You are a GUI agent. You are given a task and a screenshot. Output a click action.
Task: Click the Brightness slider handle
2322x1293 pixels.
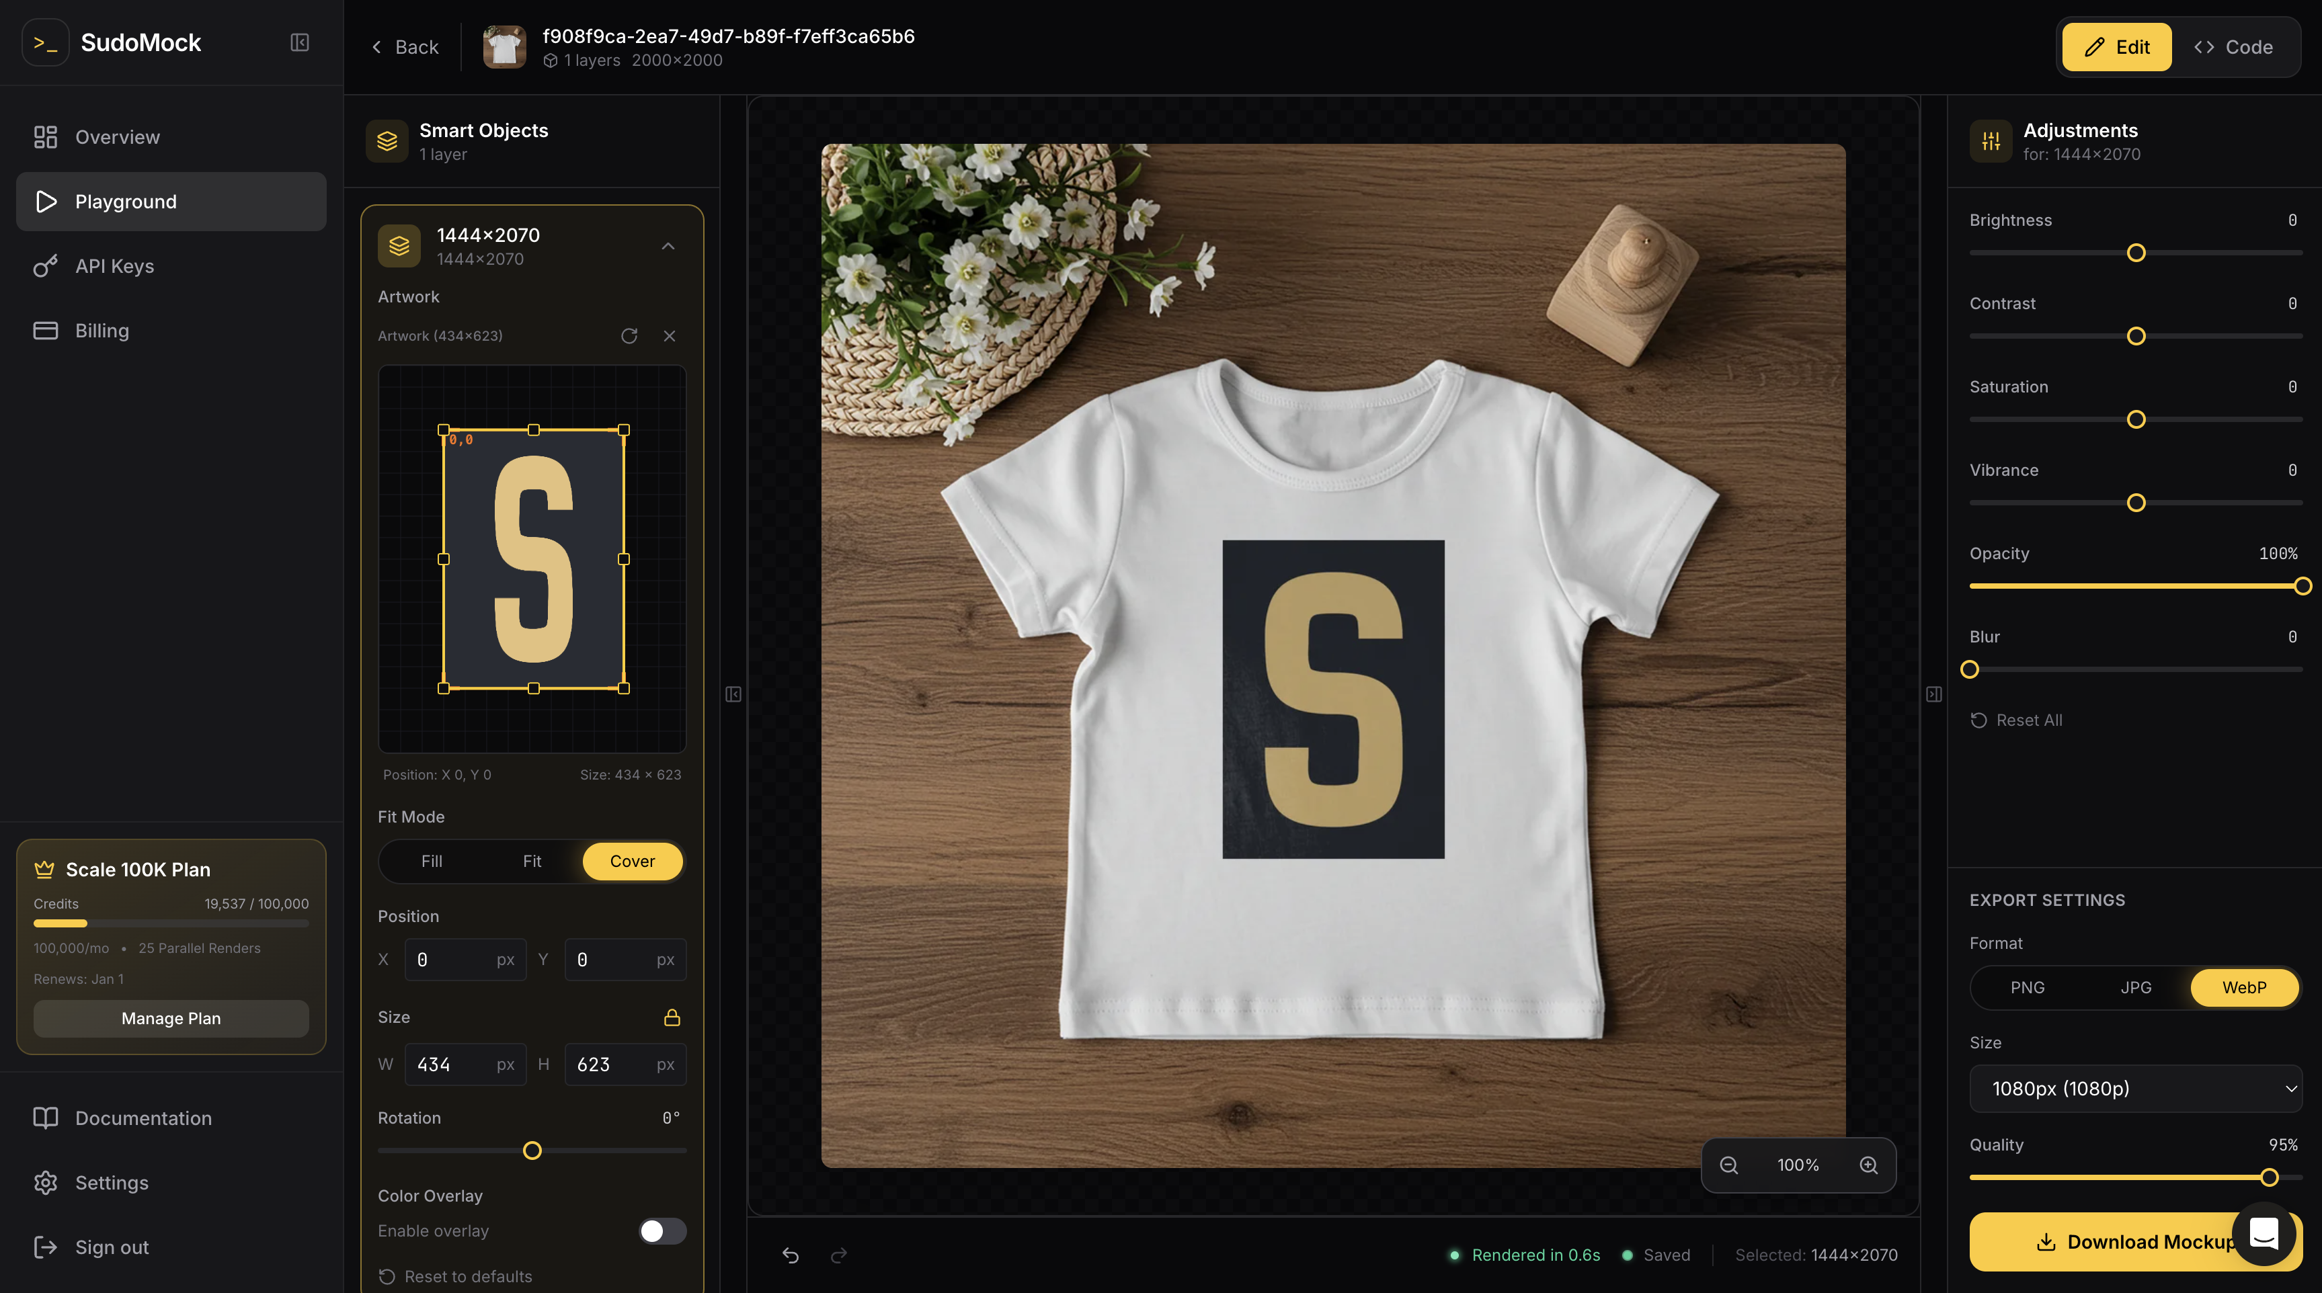tap(2135, 253)
